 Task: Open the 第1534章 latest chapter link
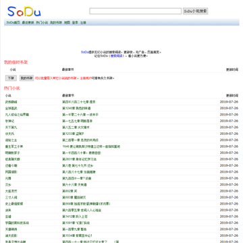click(x=77, y=236)
